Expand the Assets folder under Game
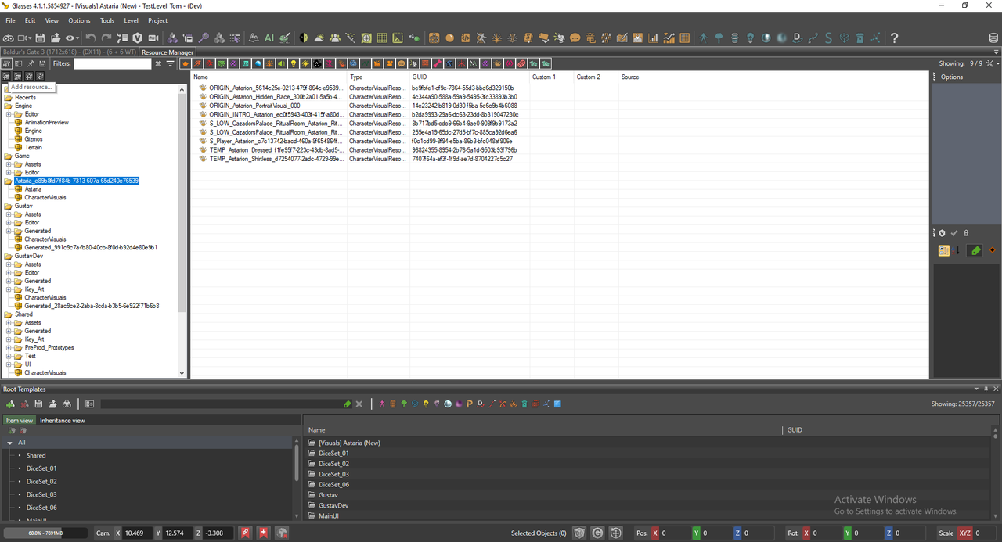The width and height of the screenshot is (1002, 542). 9,164
